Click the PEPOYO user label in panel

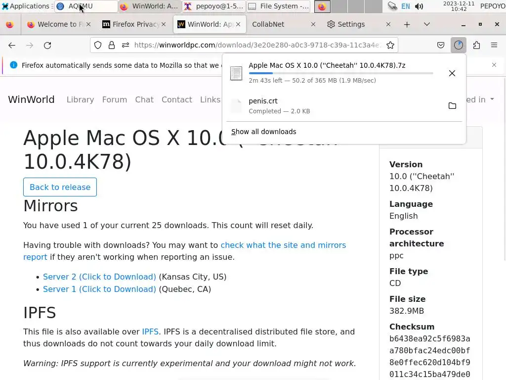click(493, 6)
